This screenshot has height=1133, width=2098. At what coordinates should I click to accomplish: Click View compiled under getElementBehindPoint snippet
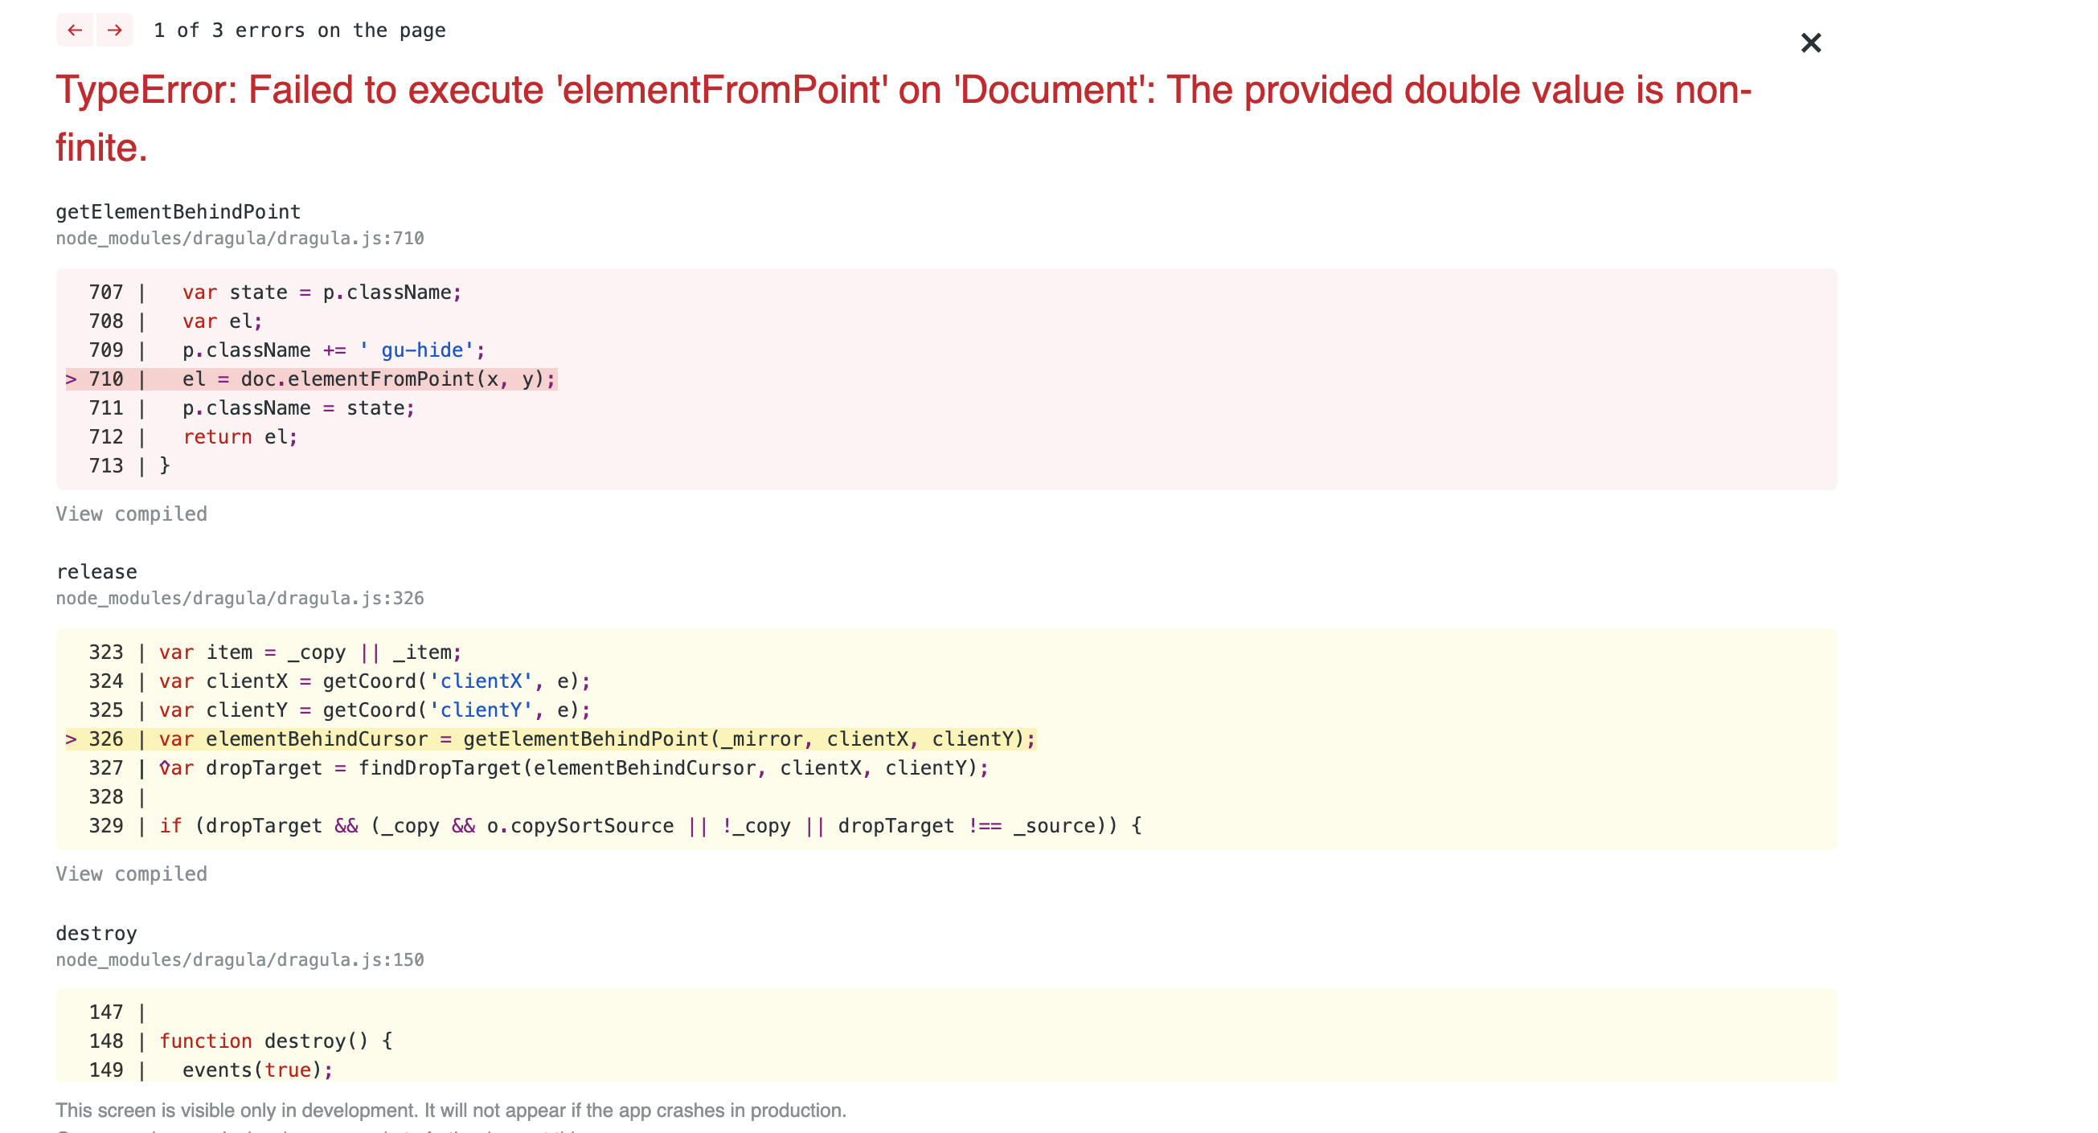click(x=131, y=513)
